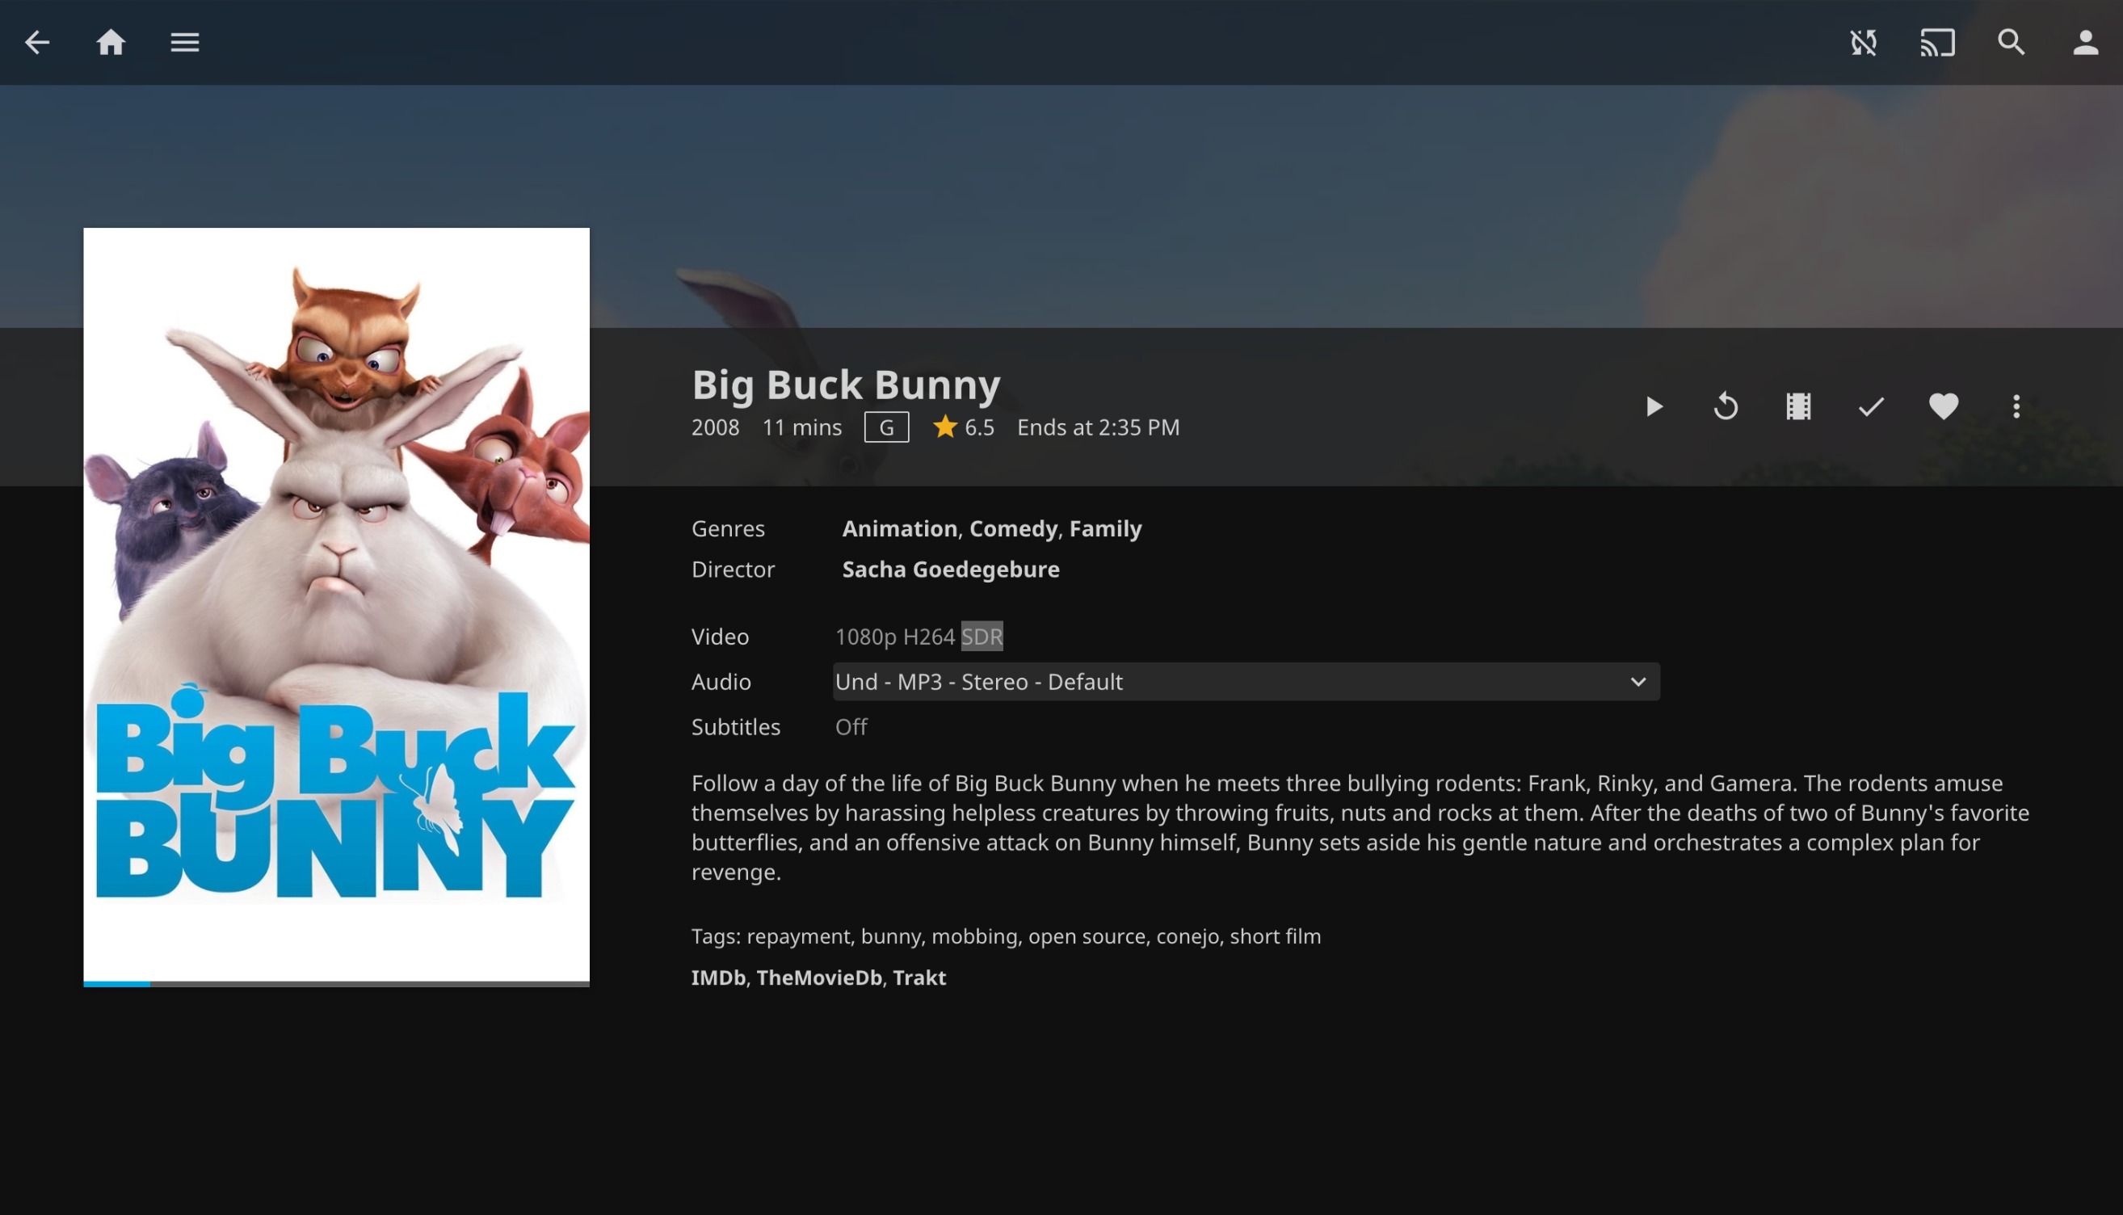Screen dimensions: 2123x1215
Task: Click the Audio dropdown chevron arrow
Action: point(1638,682)
